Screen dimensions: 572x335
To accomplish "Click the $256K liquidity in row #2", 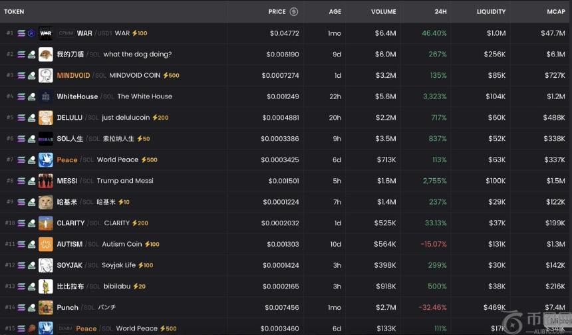I will point(495,55).
